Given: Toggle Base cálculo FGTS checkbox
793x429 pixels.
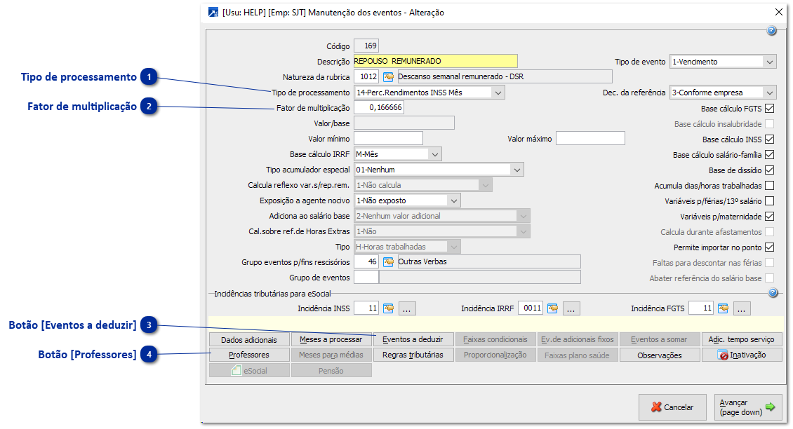Looking at the screenshot, I should point(769,109).
